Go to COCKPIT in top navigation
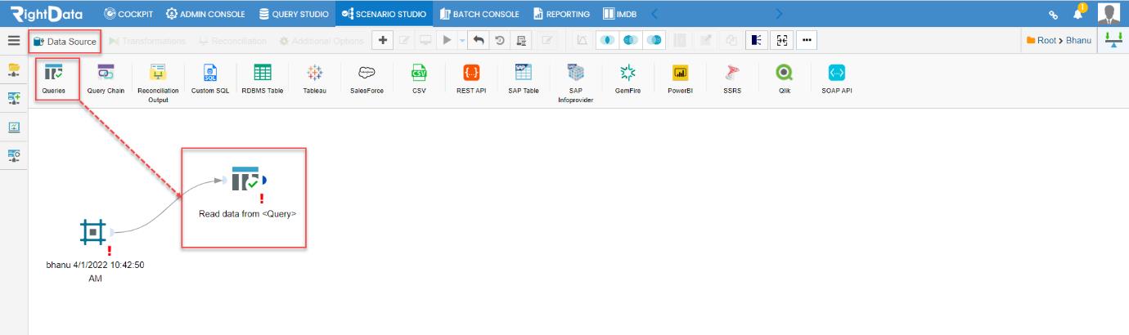This screenshot has width=1129, height=335. click(128, 13)
